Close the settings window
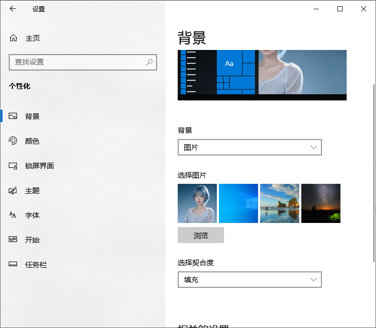The height and width of the screenshot is (328, 376). (364, 9)
